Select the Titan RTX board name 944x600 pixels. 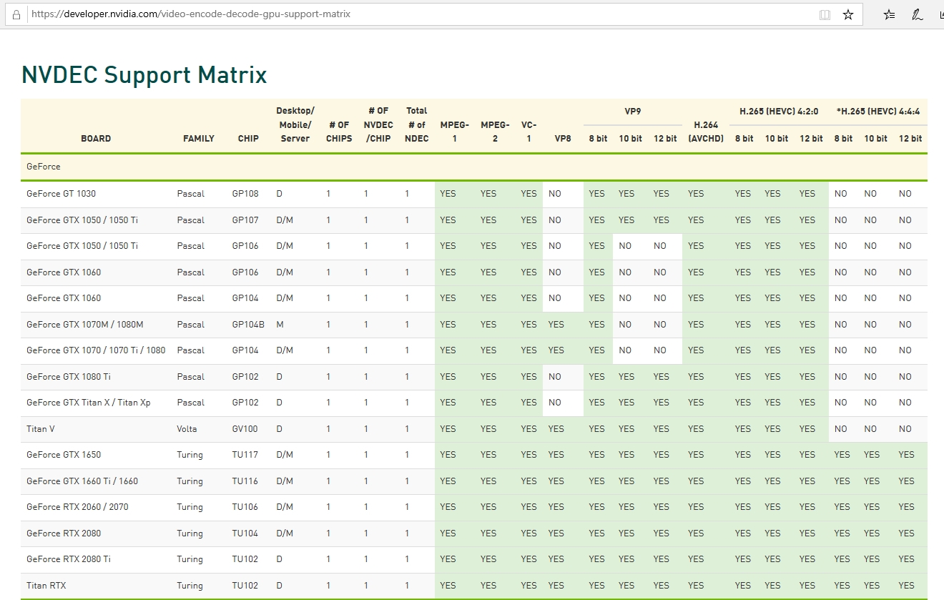(46, 586)
